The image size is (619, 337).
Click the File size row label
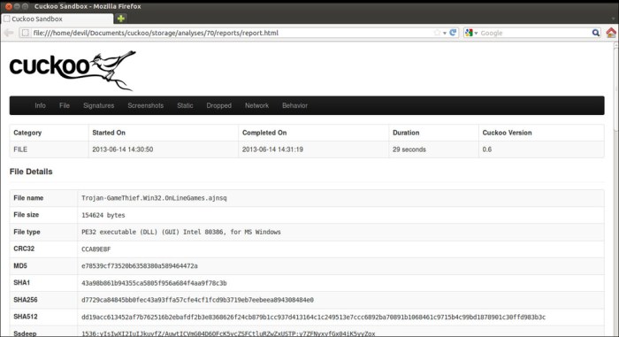tap(26, 215)
